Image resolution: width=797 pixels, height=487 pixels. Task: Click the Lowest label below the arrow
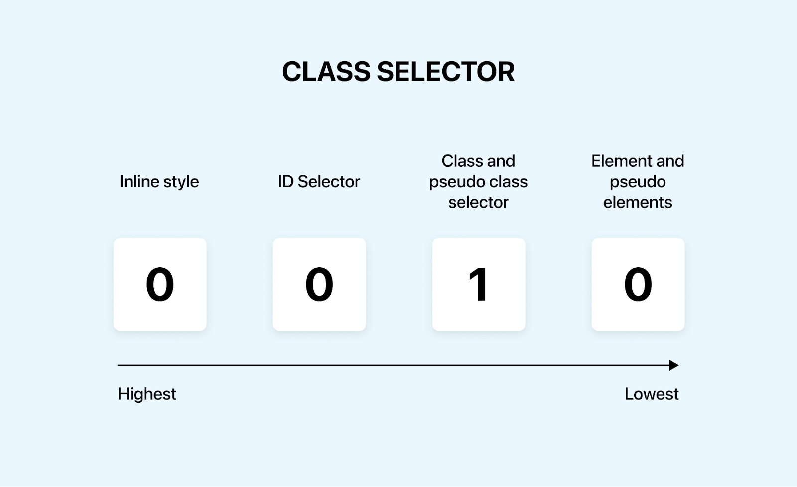coord(651,394)
